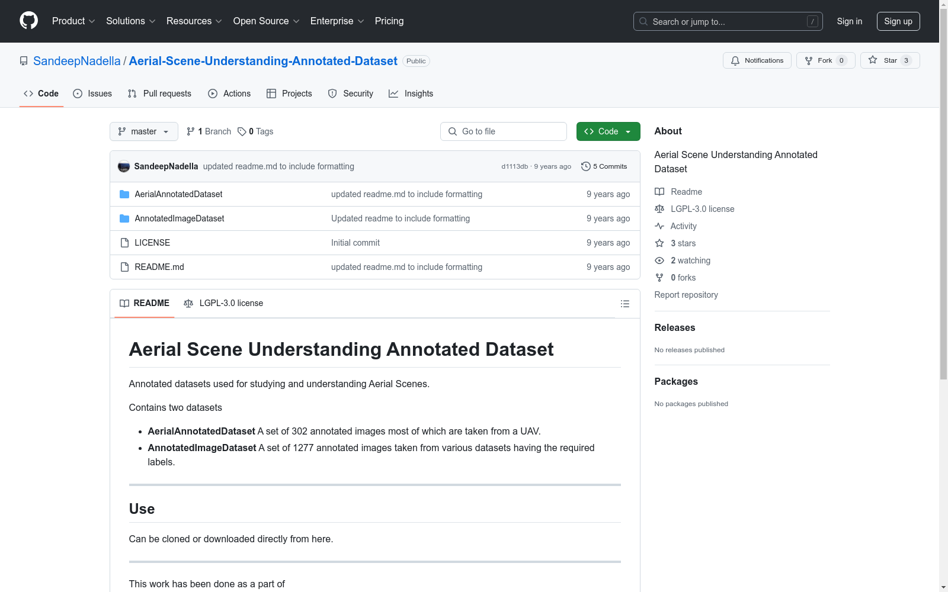The height and width of the screenshot is (592, 948).
Task: Click the Report repository link
Action: point(686,295)
